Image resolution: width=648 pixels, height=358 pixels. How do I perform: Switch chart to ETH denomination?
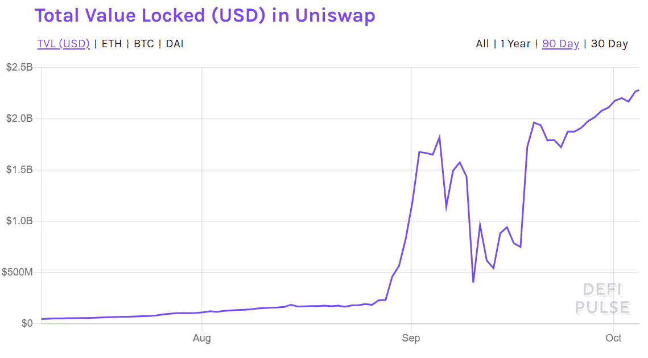(x=112, y=44)
